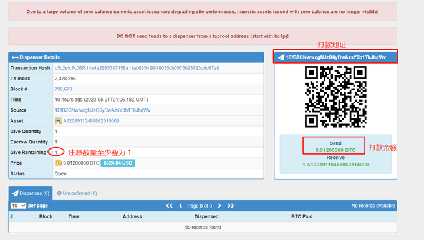The image size is (424, 240).
Task: Click the BTC Paid column header
Action: [302, 216]
